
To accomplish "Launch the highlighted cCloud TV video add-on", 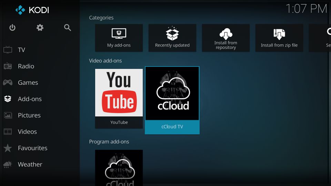I will pyautogui.click(x=172, y=100).
